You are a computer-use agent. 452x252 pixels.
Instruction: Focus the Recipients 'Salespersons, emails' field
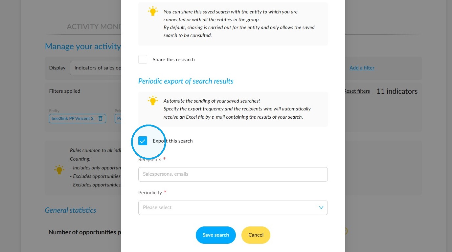pyautogui.click(x=233, y=174)
